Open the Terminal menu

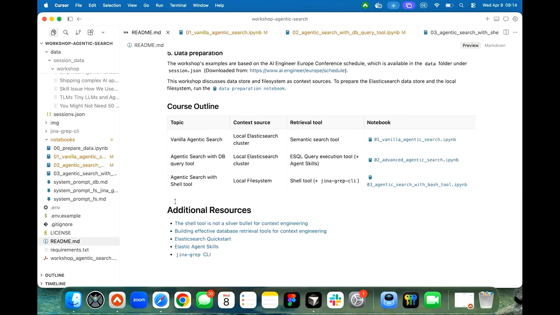[178, 5]
